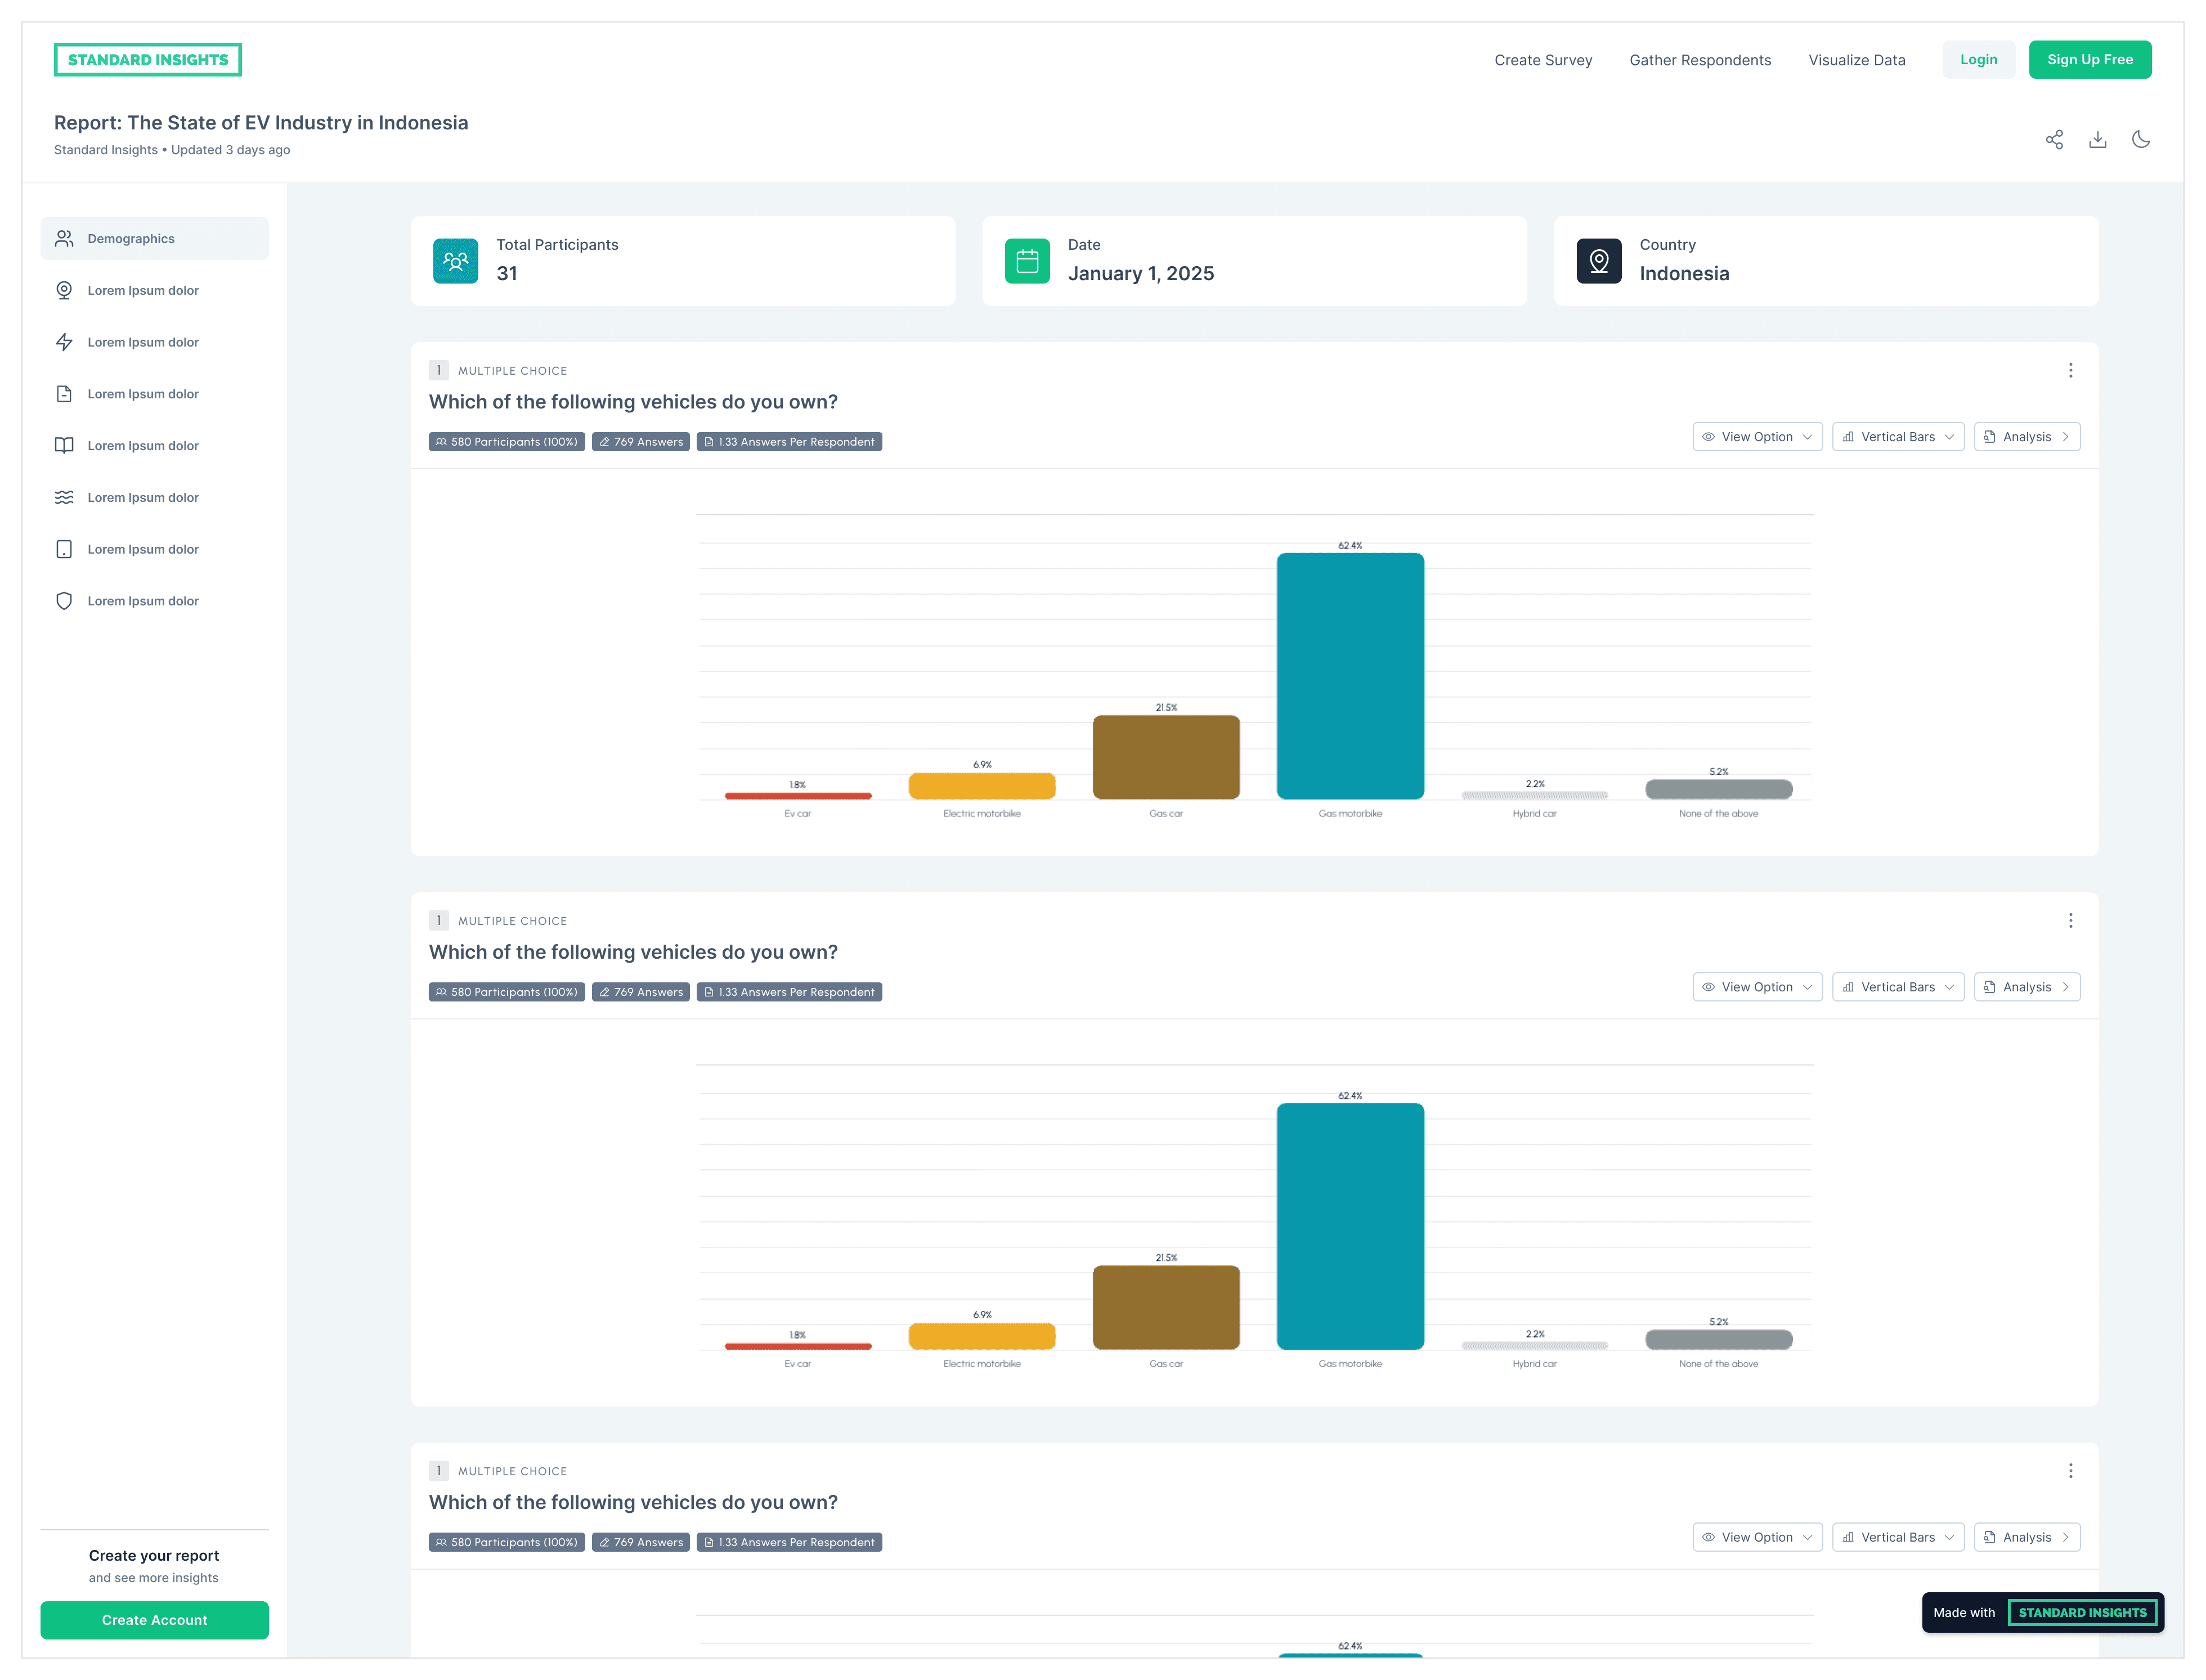Toggle dark mode with the moon icon
Viewport: 2206px width, 1680px height.
tap(2141, 140)
